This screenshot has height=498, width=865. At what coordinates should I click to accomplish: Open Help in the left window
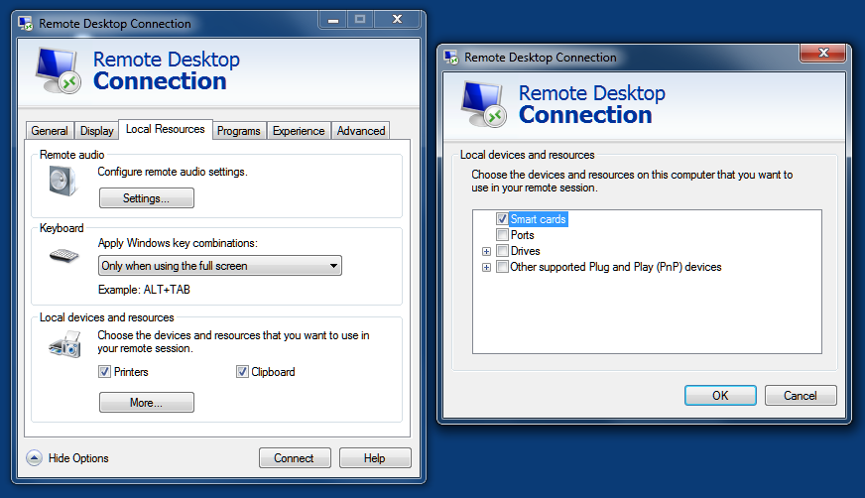point(375,457)
